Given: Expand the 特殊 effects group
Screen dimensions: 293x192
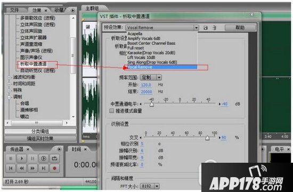Looking at the screenshot, I should 9,90.
